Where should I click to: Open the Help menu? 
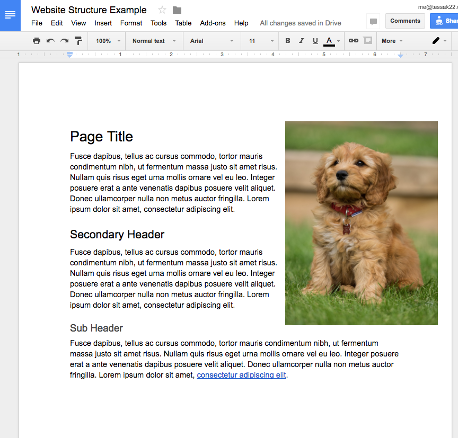[x=241, y=23]
